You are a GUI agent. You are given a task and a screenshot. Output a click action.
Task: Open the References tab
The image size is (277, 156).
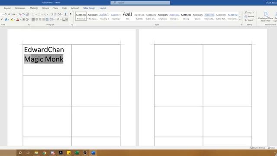click(x=20, y=8)
